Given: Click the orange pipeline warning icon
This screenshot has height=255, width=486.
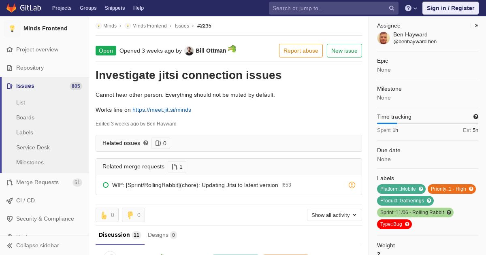Looking at the screenshot, I should [x=352, y=185].
